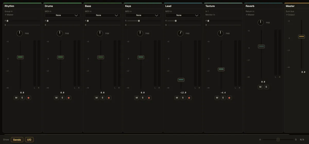
Task: Open the Drums MIDI In dropdown
Action: click(62, 15)
